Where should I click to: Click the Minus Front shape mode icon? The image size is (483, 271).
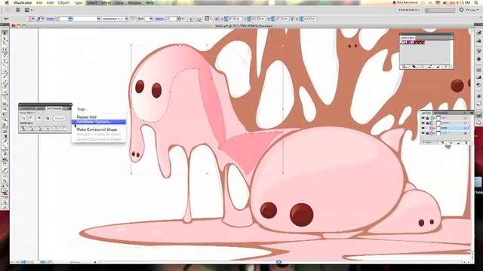pos(31,118)
